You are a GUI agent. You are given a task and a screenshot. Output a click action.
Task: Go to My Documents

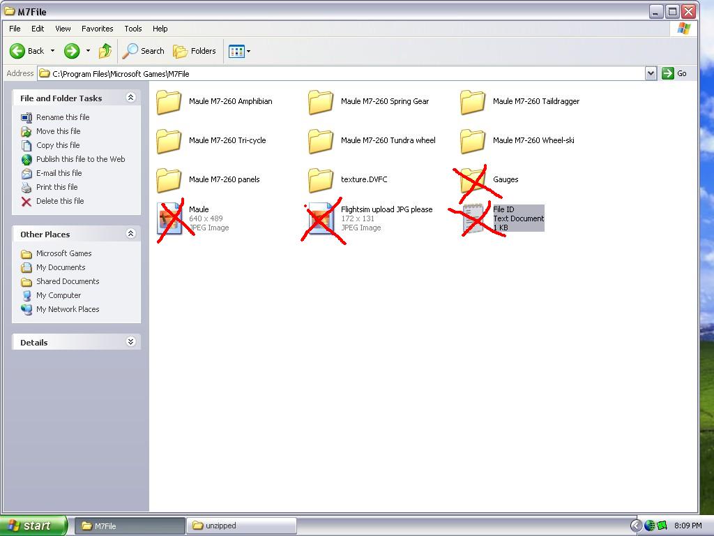61,267
